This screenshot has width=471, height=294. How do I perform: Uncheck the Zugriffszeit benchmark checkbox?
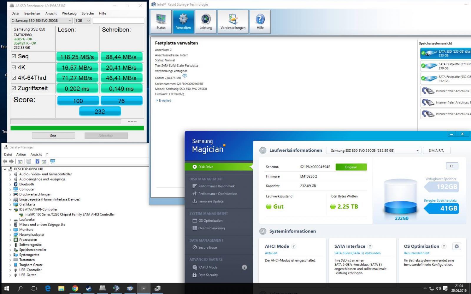click(x=14, y=88)
